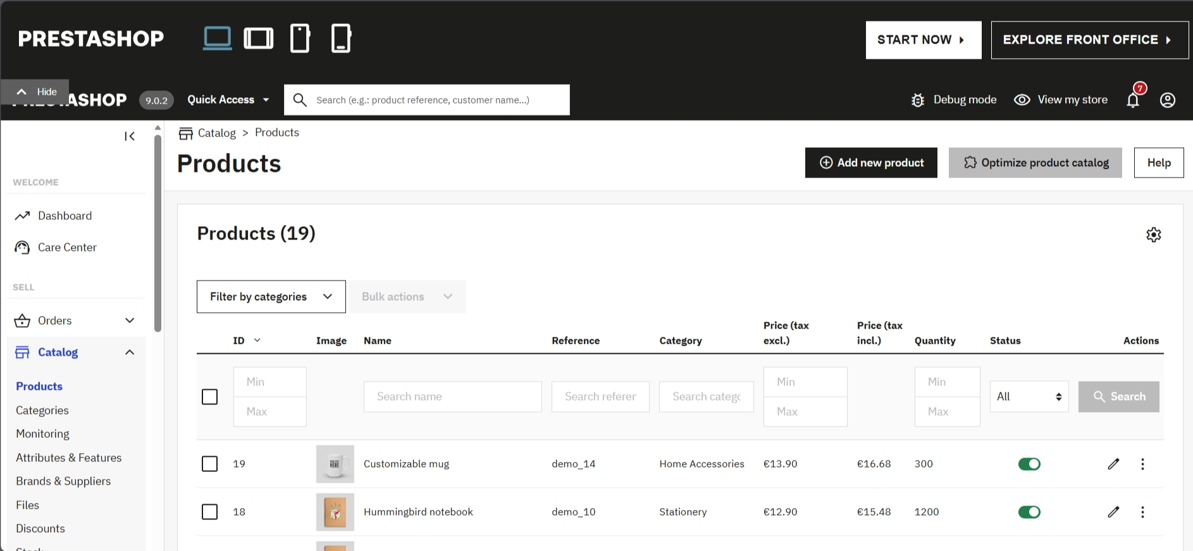Open product grid settings gear

(x=1154, y=235)
